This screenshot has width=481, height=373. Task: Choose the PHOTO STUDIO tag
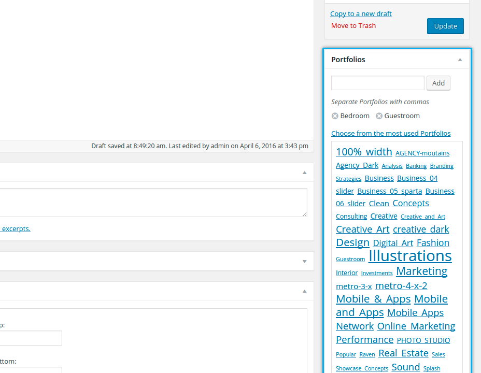[423, 340]
